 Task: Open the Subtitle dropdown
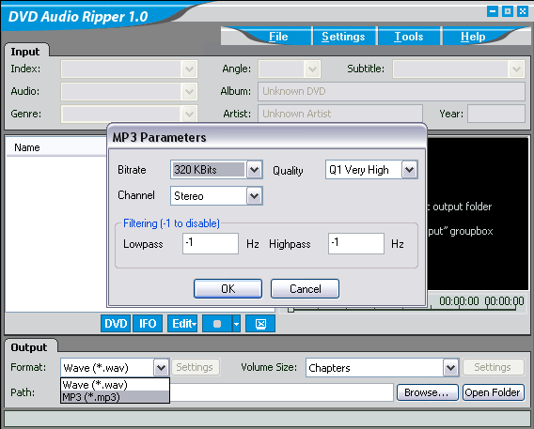coord(516,69)
